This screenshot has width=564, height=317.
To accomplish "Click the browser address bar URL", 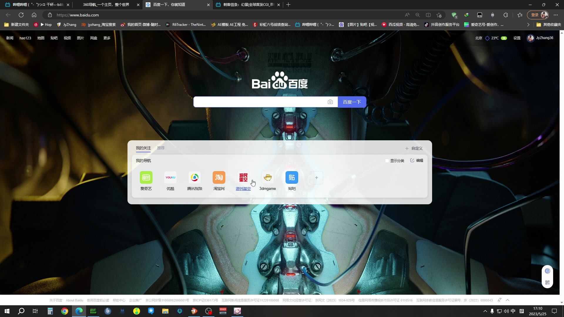I will [78, 15].
